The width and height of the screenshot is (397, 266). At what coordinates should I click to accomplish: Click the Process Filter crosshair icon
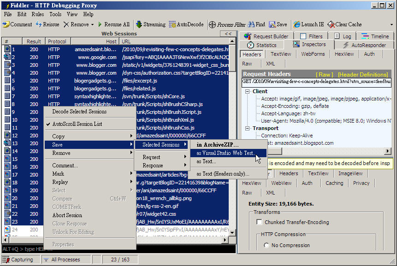[x=212, y=24]
